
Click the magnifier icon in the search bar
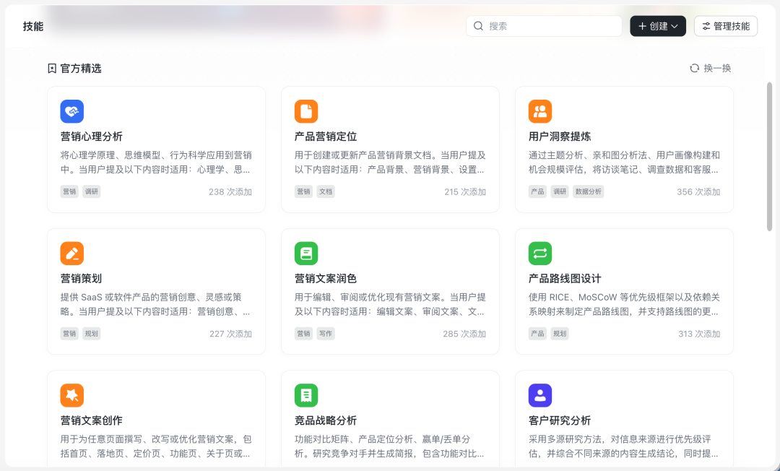(x=478, y=25)
